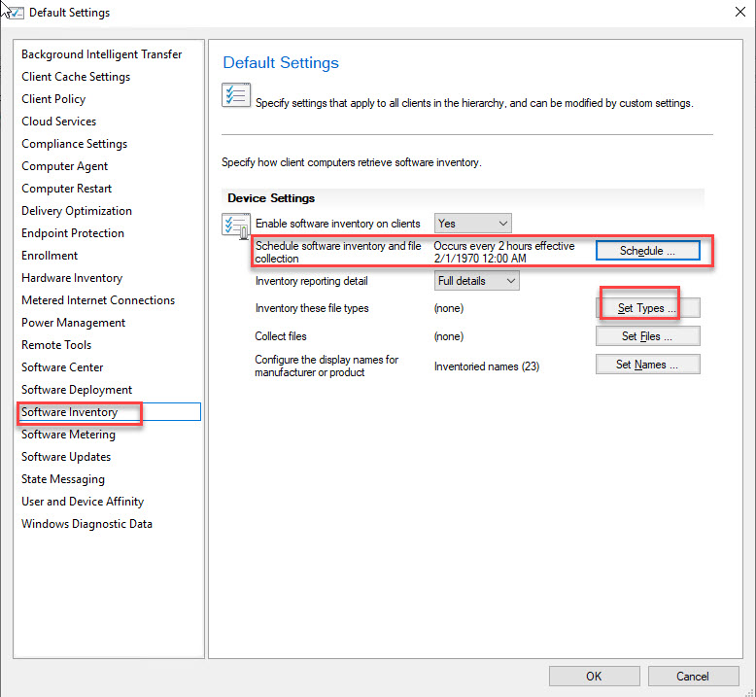
Task: Open the Enable software inventory dropdown
Action: coord(472,224)
